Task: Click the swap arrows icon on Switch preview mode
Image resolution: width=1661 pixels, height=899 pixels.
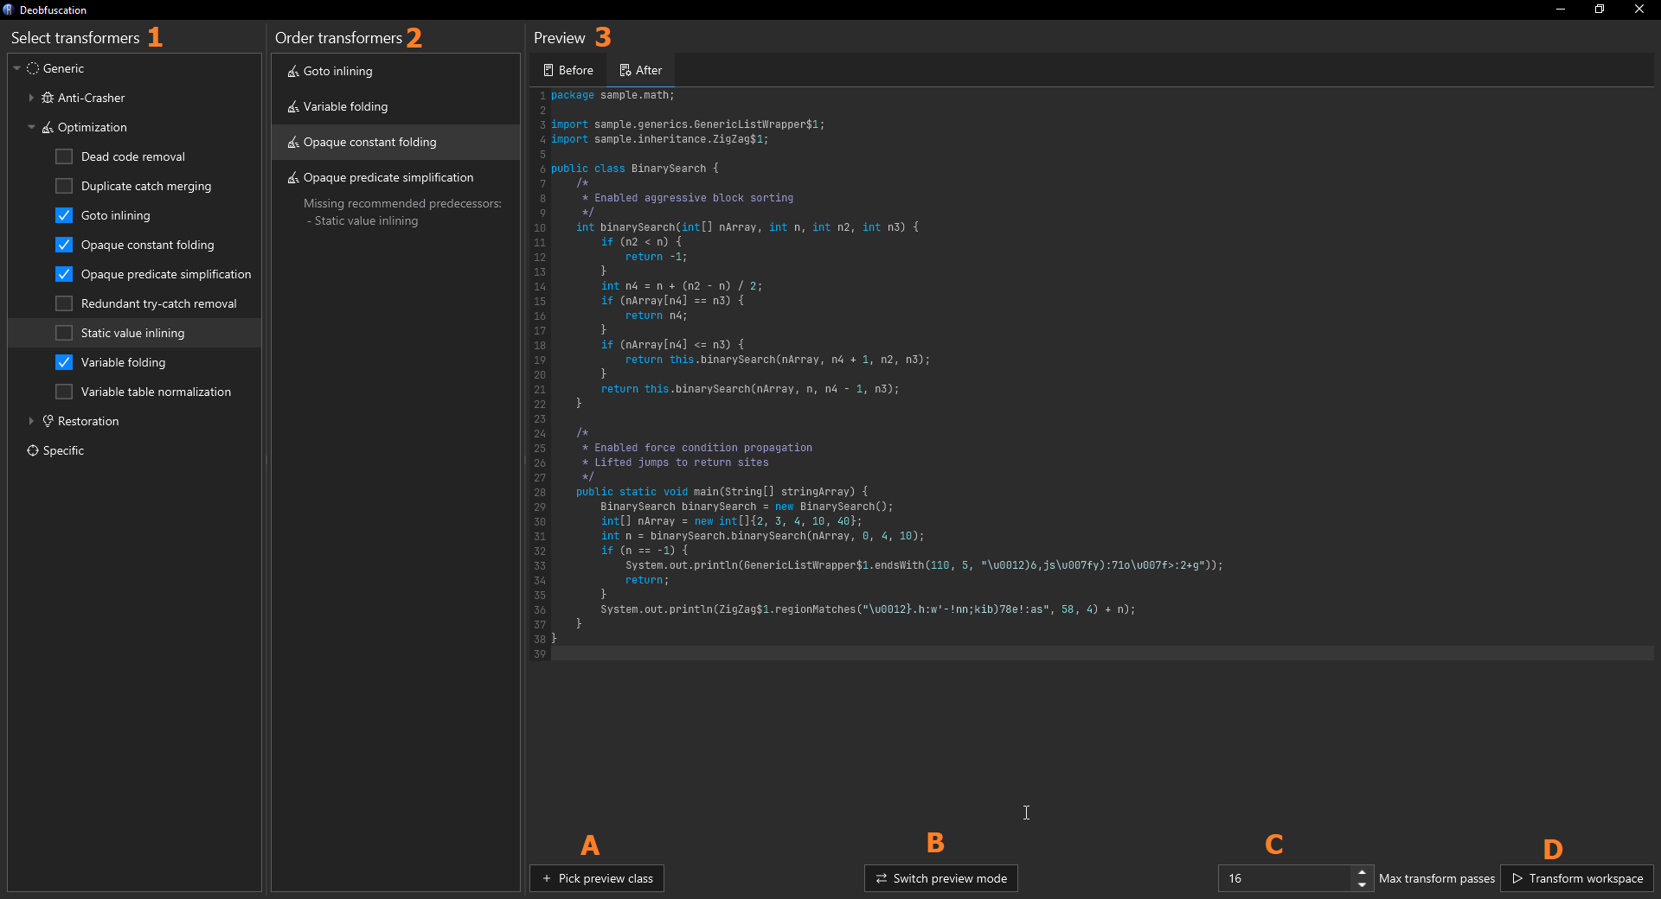Action: click(x=881, y=878)
